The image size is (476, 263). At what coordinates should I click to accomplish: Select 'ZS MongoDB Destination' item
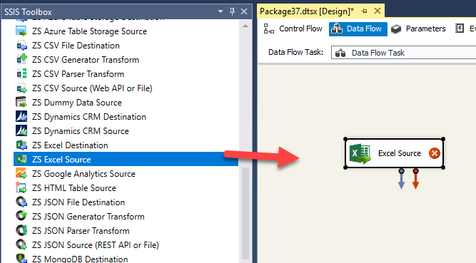coord(80,259)
